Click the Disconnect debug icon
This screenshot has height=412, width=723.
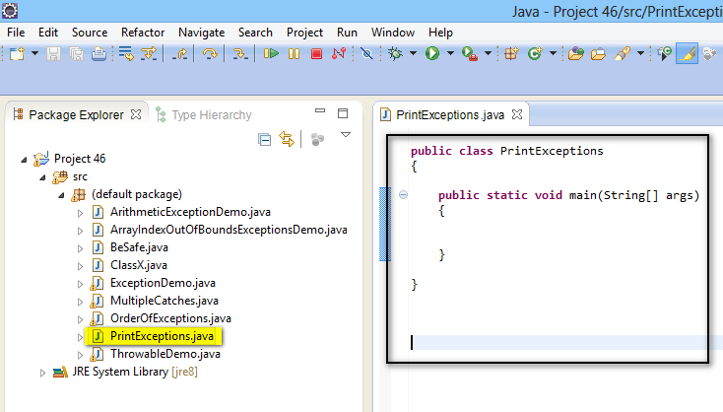[339, 53]
